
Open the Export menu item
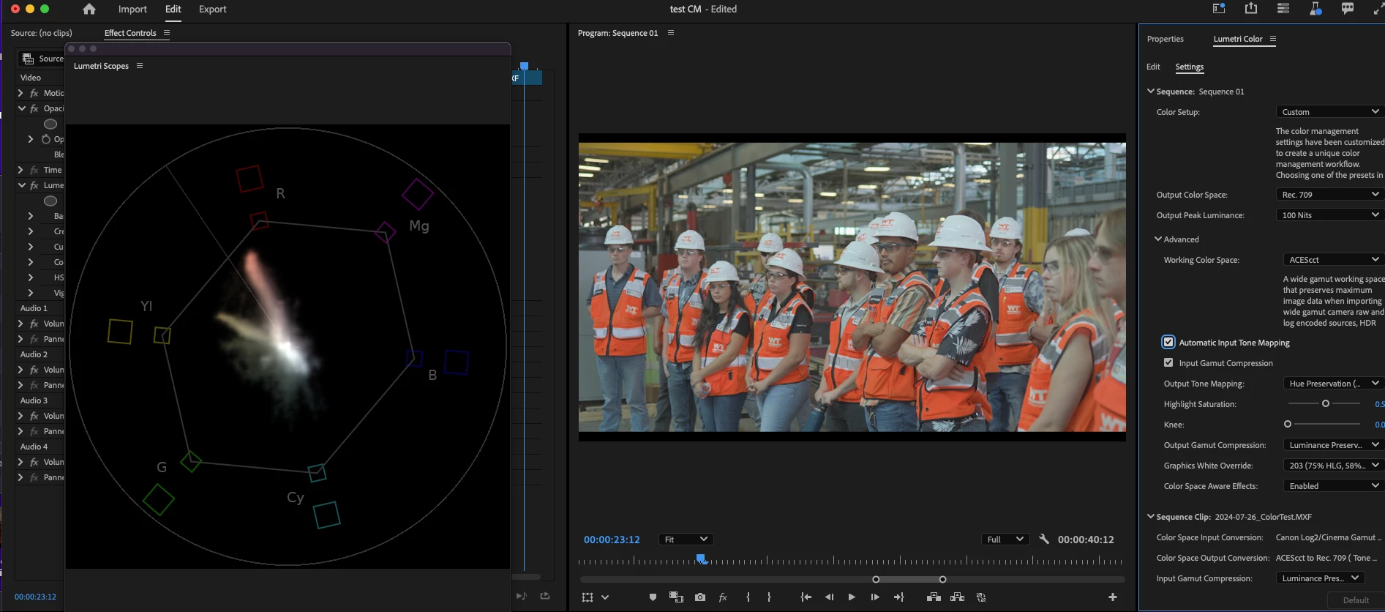pos(212,9)
